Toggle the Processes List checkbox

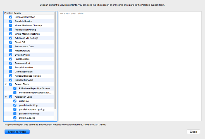(x=11, y=63)
